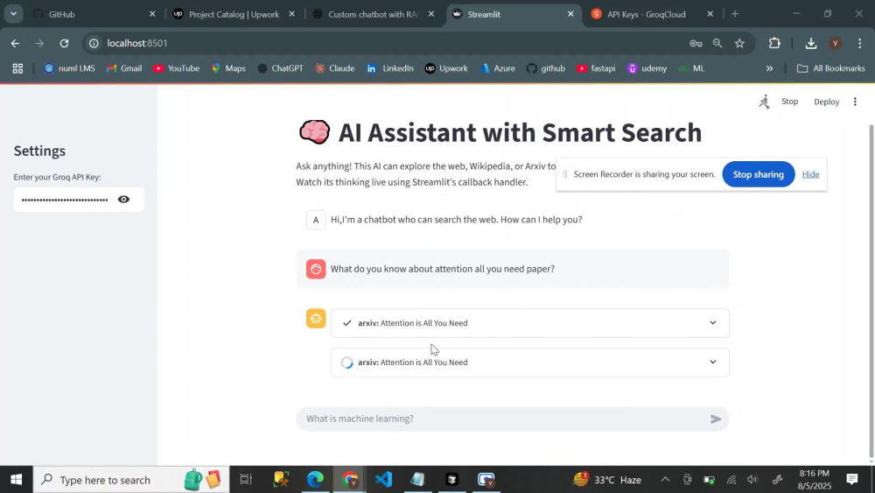Viewport: 875px width, 493px height.
Task: Stop the running Streamlit script
Action: tap(789, 102)
